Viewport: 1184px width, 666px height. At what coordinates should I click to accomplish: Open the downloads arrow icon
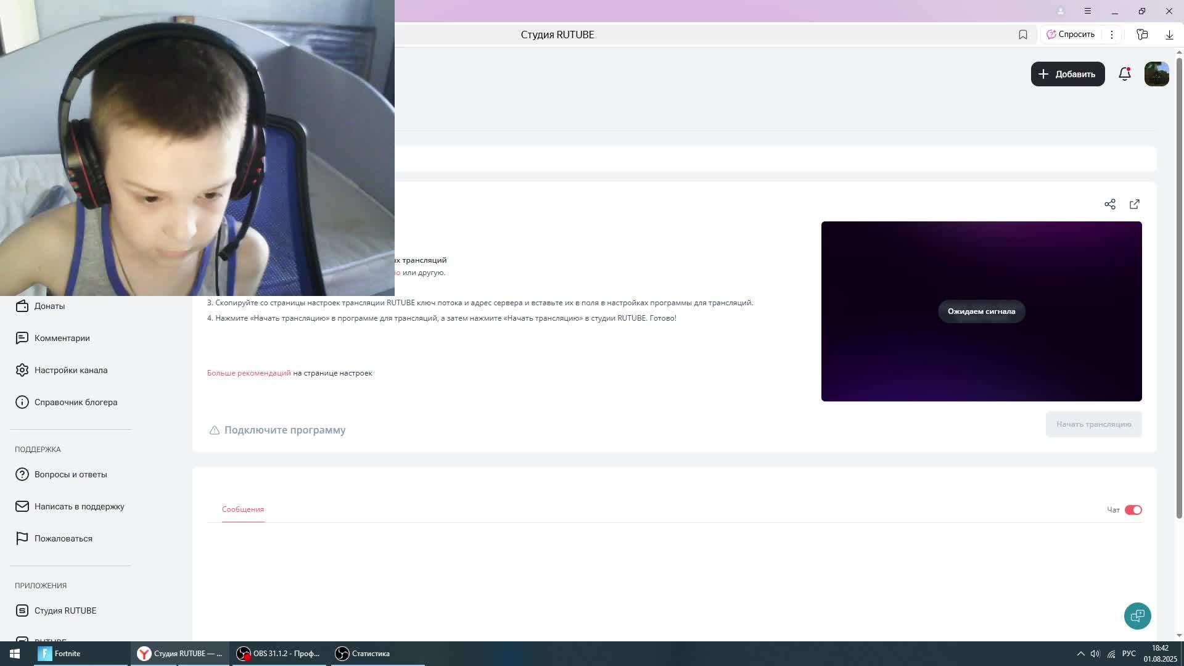pos(1169,35)
